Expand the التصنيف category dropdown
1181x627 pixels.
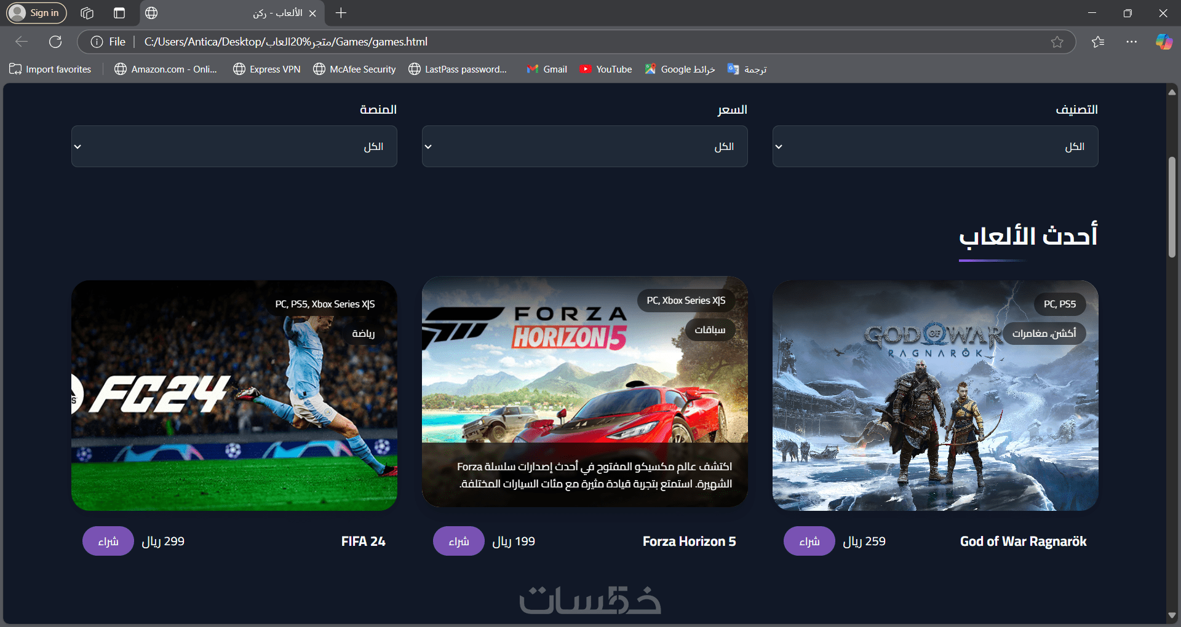(x=935, y=146)
